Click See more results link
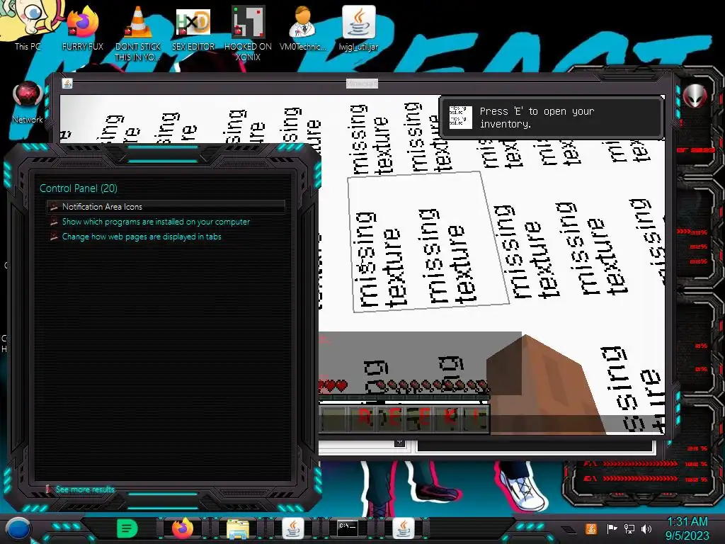Image resolution: width=725 pixels, height=544 pixels. 85,489
